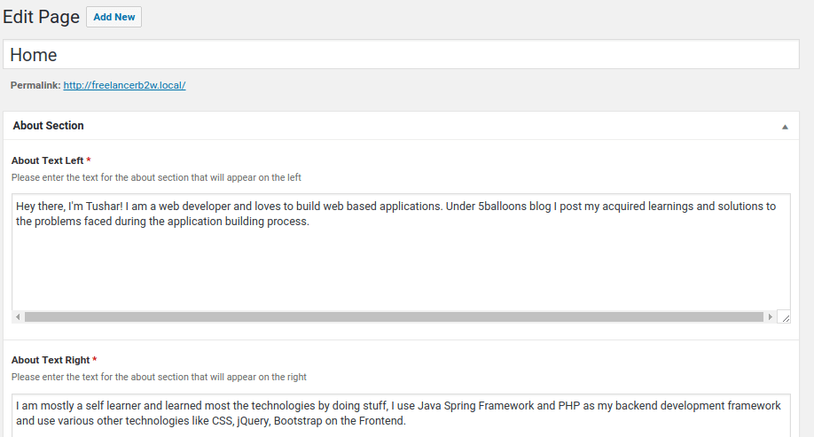Collapse the About Section panel arrow
This screenshot has height=437, width=814.
[x=785, y=127]
